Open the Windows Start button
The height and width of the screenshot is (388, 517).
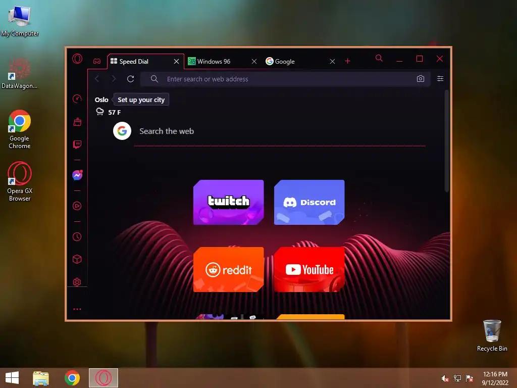[12, 378]
